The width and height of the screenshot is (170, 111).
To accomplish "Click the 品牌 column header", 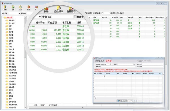I will tap(95, 18).
